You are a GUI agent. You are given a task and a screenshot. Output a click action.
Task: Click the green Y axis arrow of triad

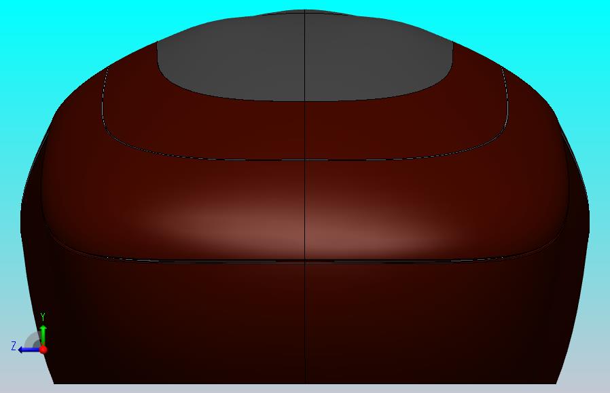43,335
